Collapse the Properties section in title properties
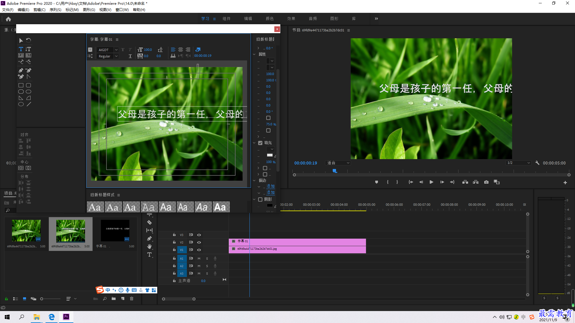 pos(254,54)
